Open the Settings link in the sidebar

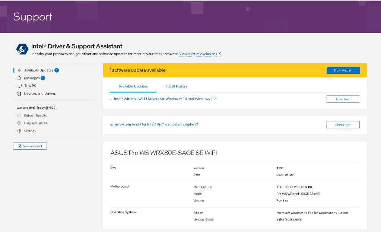point(30,131)
